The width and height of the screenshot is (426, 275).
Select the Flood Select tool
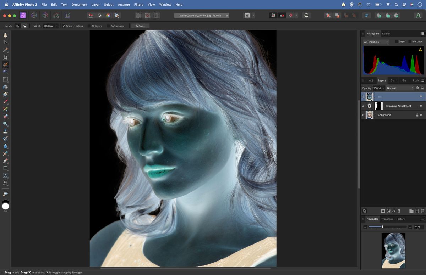pos(5,72)
